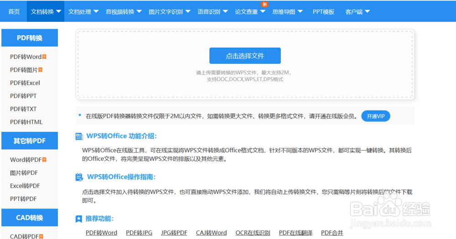Image resolution: width=456 pixels, height=239 pixels.
Task: Select the 其它转PDF sidebar header
Action: [x=30, y=141]
